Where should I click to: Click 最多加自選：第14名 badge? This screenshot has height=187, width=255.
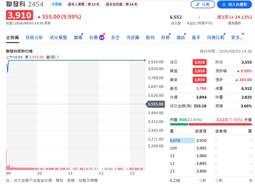121,4
